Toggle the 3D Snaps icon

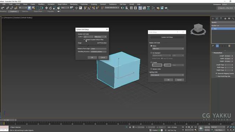click(x=85, y=8)
